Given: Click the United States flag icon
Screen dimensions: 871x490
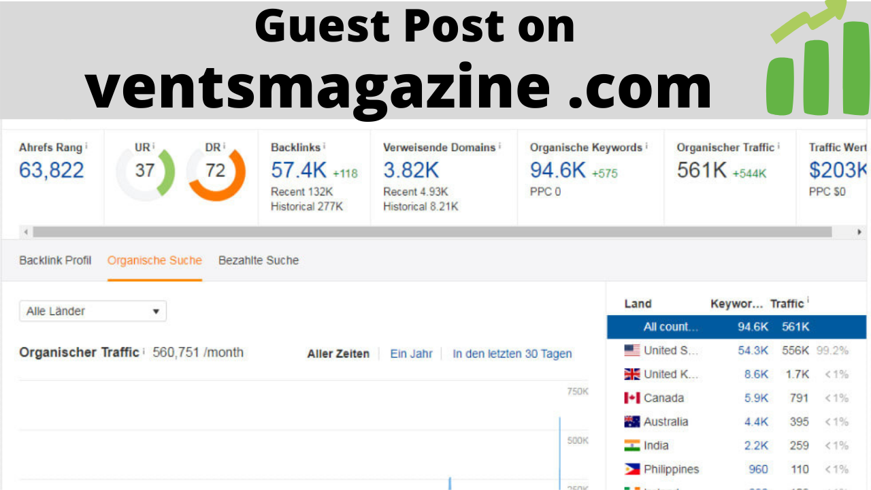Looking at the screenshot, I should [x=633, y=350].
